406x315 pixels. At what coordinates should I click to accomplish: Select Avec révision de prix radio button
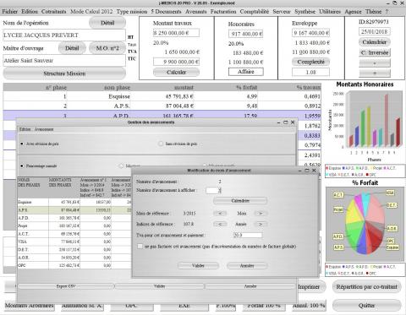click(22, 144)
